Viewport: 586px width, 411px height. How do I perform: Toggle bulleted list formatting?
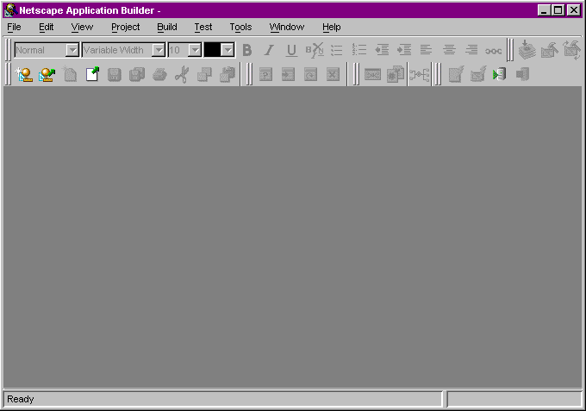pyautogui.click(x=337, y=50)
